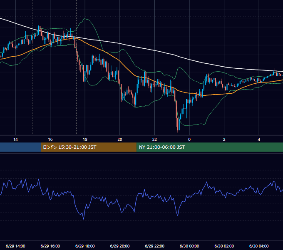The width and height of the screenshot is (283, 250).
Task: Click the 6/29 14:00 date label
Action: pos(15,246)
